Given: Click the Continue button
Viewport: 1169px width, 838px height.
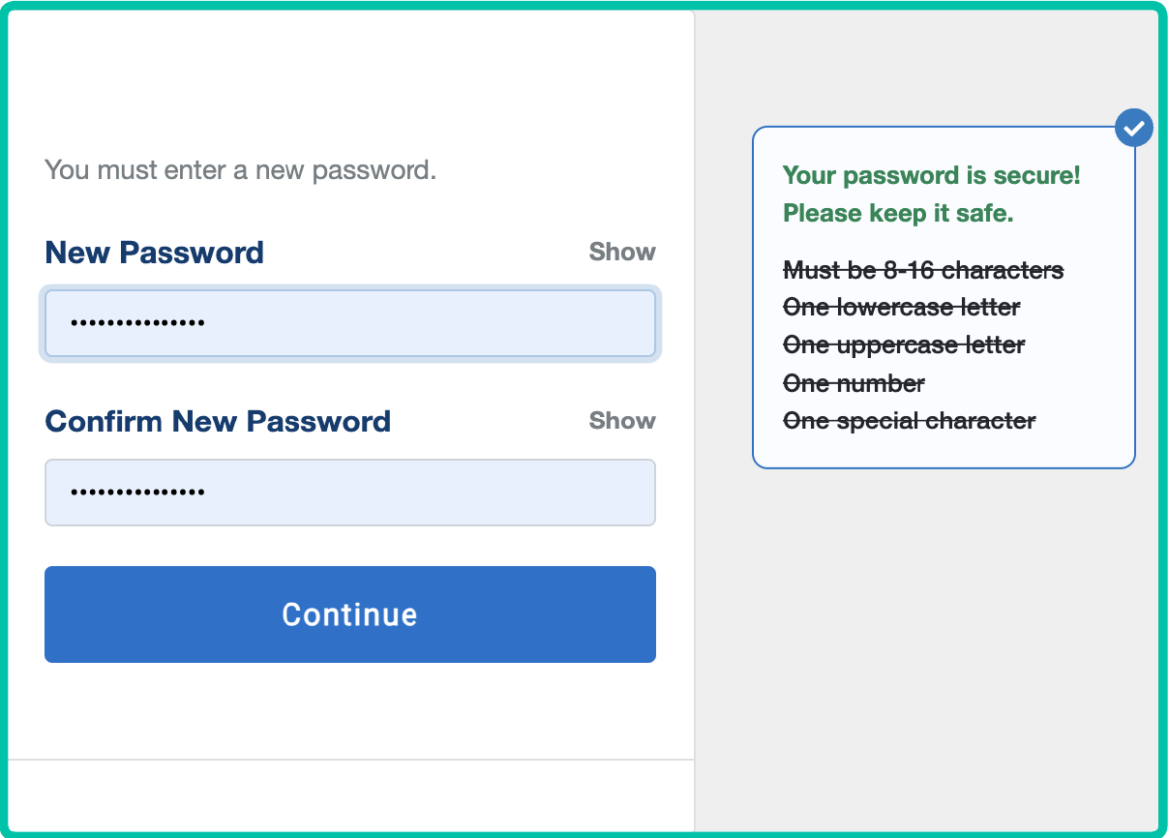Looking at the screenshot, I should (x=350, y=614).
